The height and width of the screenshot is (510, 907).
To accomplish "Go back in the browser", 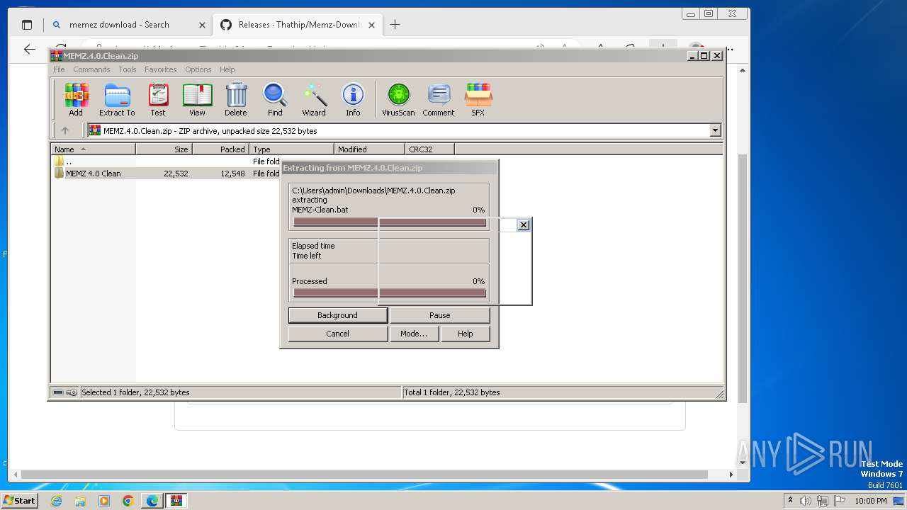I will point(29,49).
